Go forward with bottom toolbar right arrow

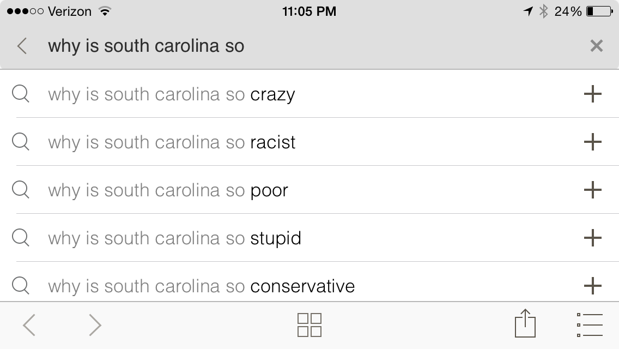point(95,325)
